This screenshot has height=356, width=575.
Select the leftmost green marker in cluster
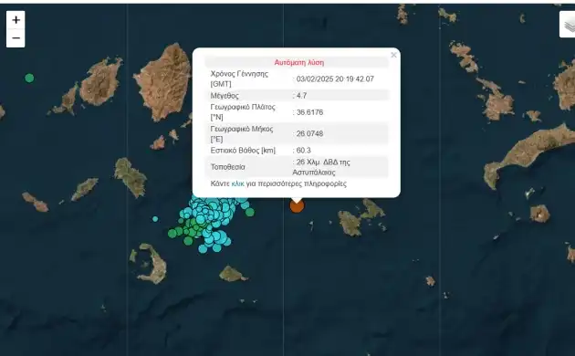[x=172, y=233]
